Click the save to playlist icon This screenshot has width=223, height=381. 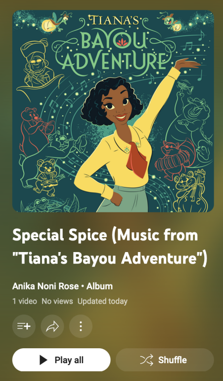24,326
